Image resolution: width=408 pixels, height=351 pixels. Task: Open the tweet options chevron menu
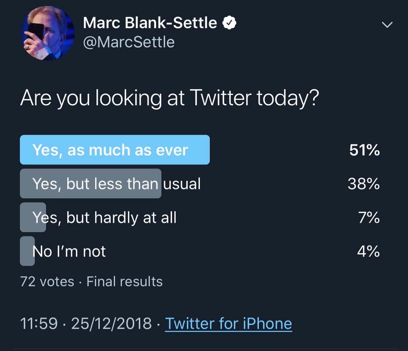click(387, 25)
